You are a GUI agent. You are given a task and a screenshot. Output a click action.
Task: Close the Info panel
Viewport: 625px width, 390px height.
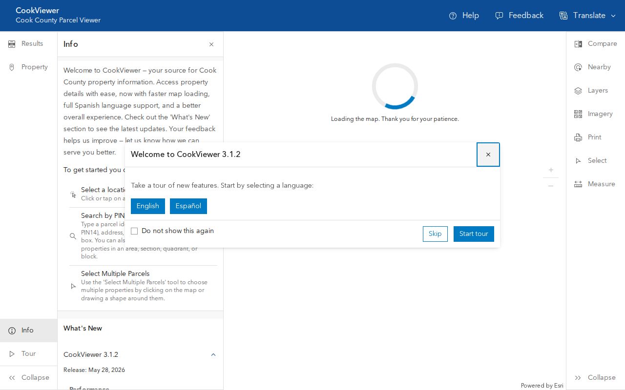click(x=211, y=44)
